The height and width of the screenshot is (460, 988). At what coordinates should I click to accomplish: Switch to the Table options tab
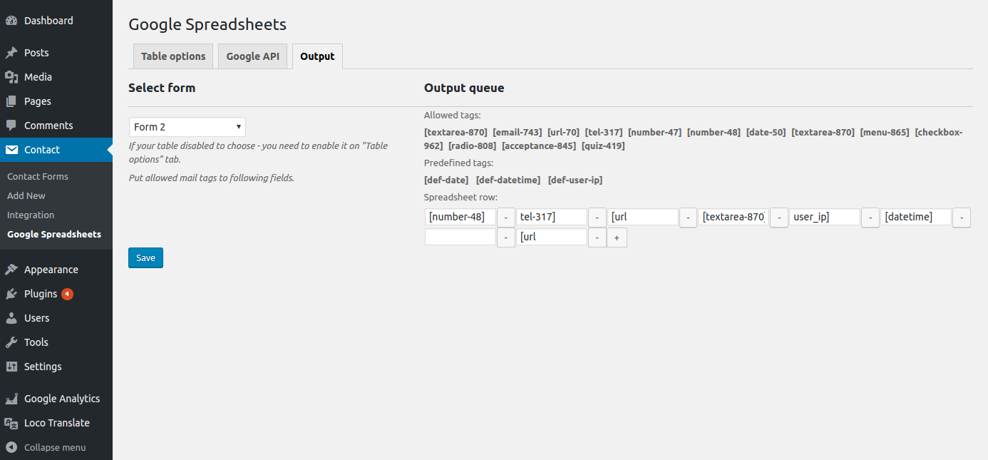(173, 56)
